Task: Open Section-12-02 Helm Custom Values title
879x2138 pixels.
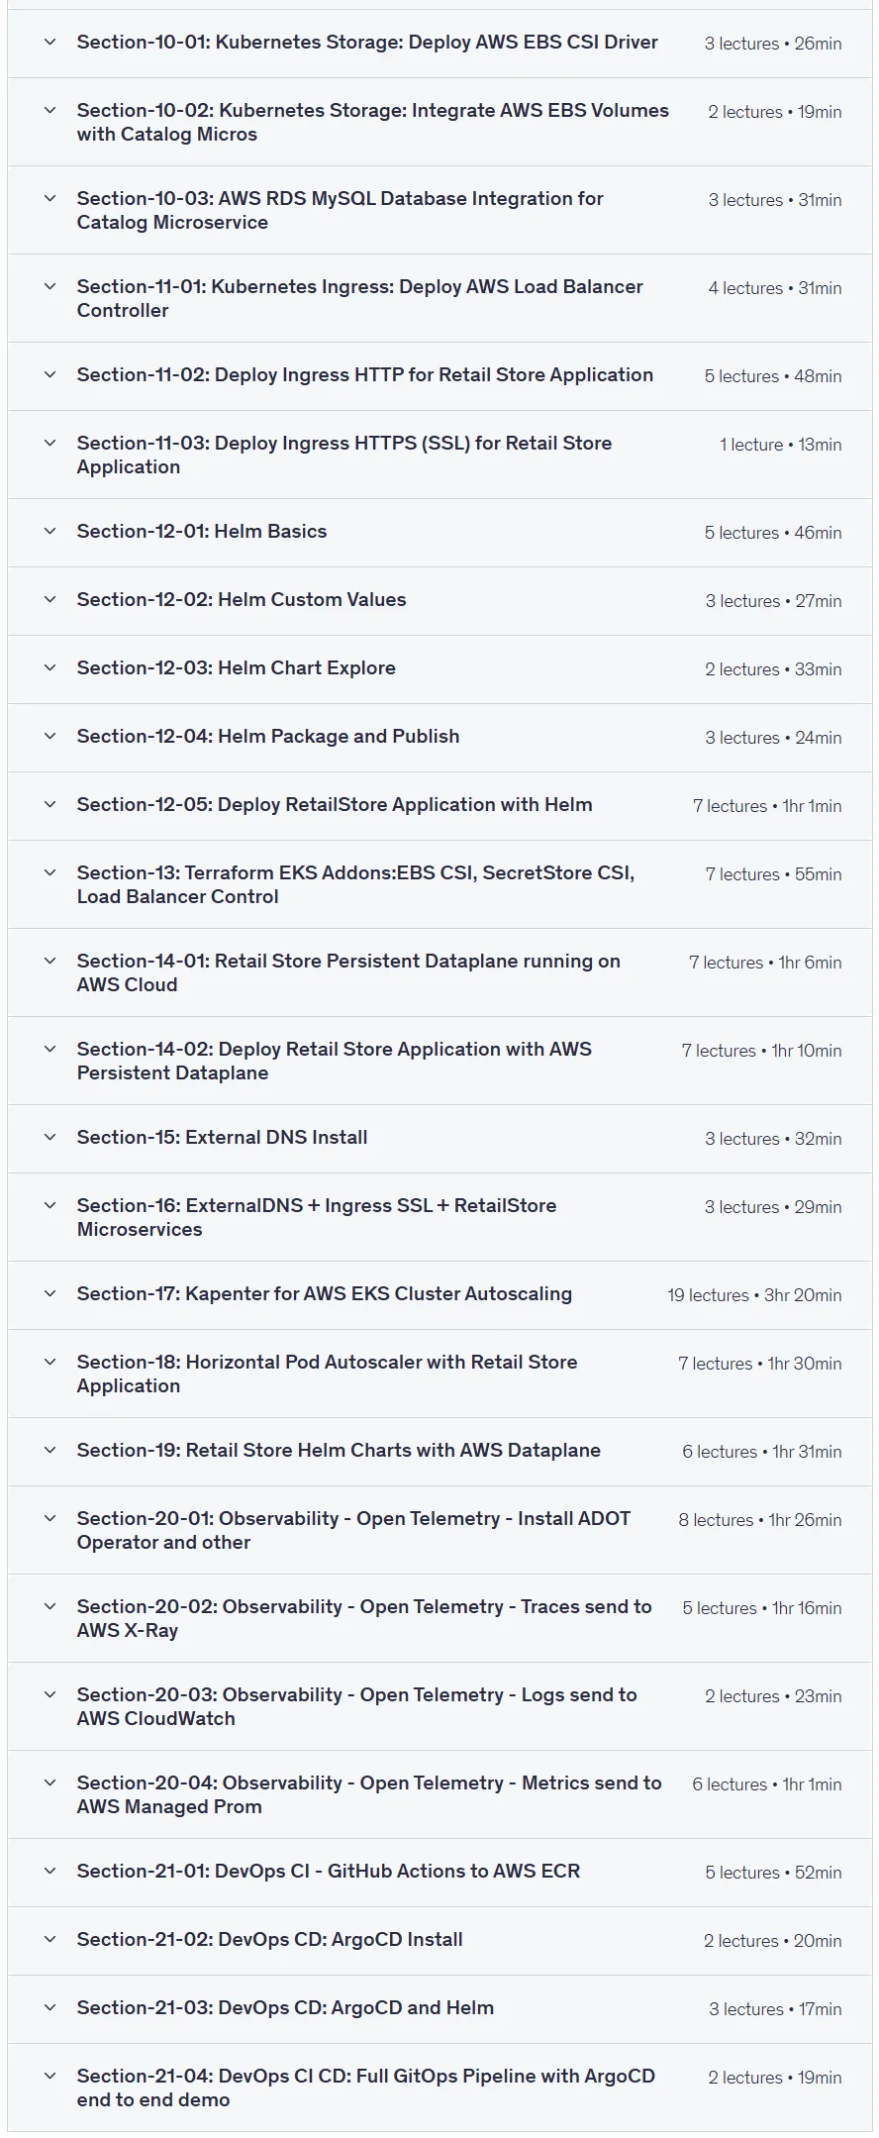Action: (242, 600)
